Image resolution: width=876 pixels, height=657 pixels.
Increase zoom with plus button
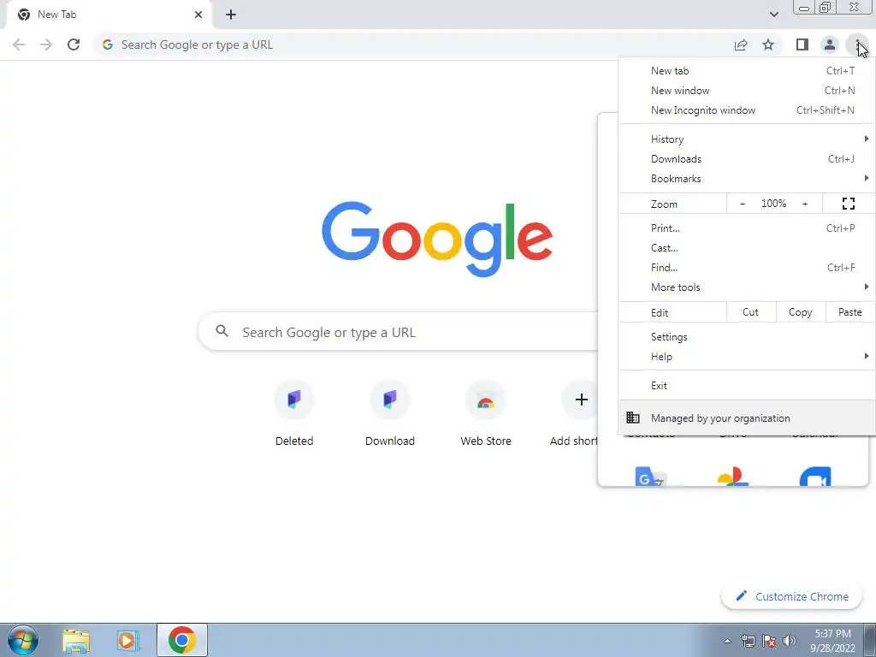point(805,204)
